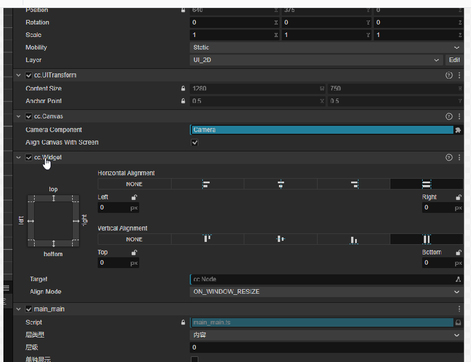Viewport: 471px width, 362px height.
Task: Open the Mobility Static dropdown
Action: coord(326,48)
